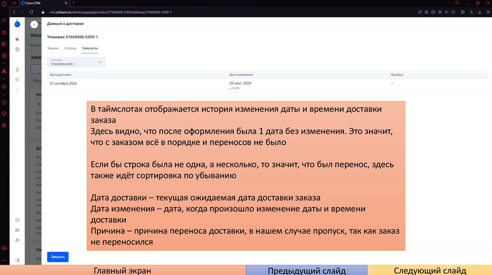Open the downloads icon in toolbar
Viewport: 492px width, 275px height.
[x=480, y=12]
